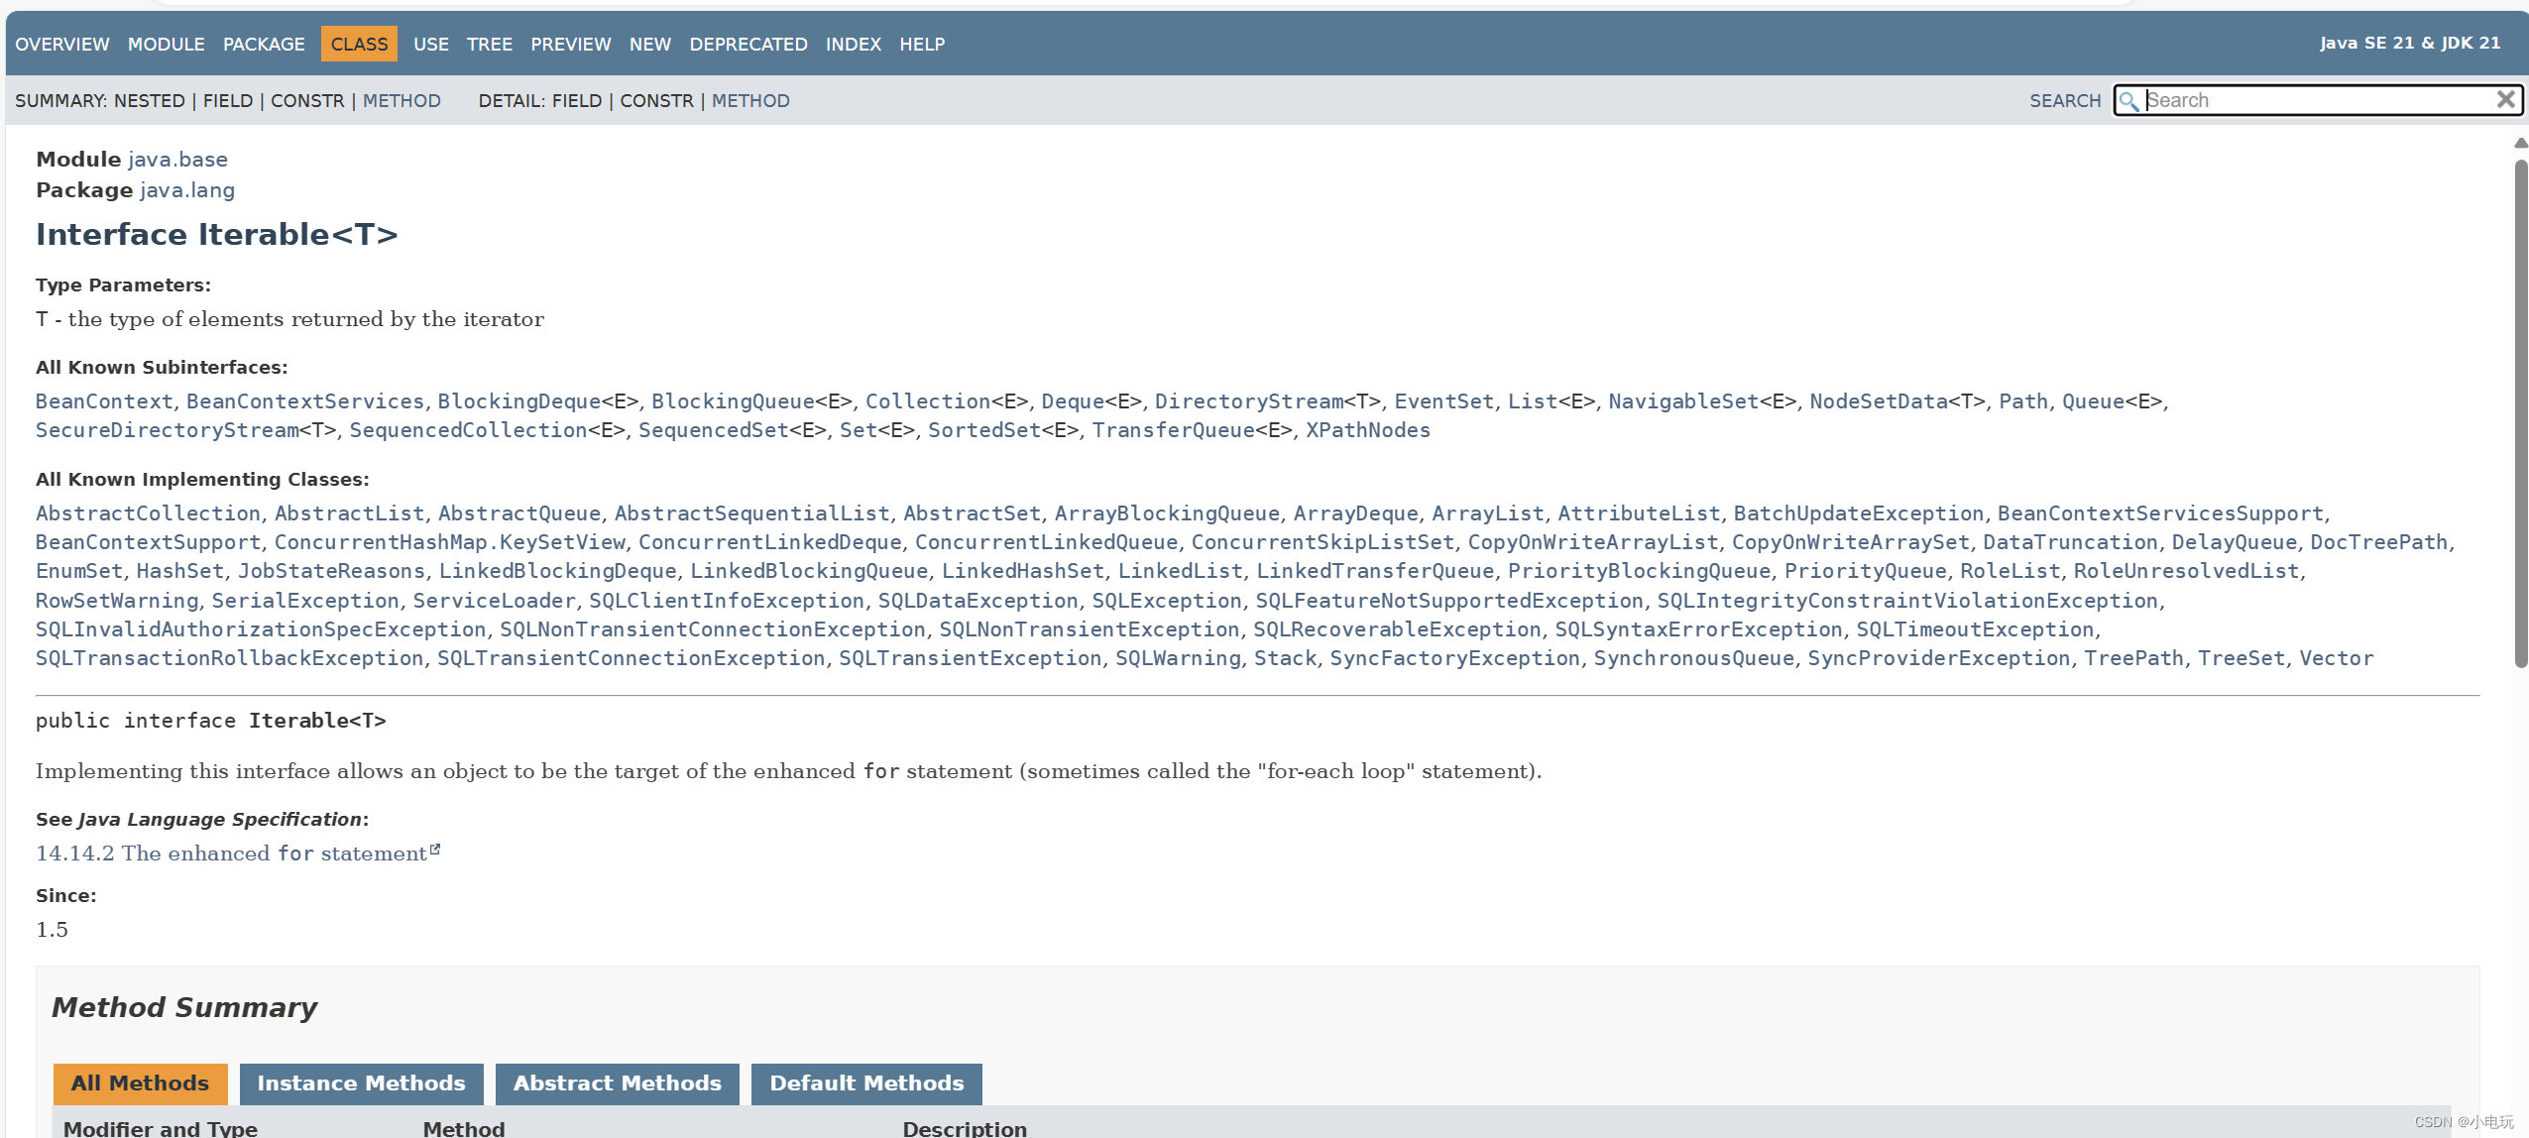Switch to Abstract Methods tab

coord(617,1083)
